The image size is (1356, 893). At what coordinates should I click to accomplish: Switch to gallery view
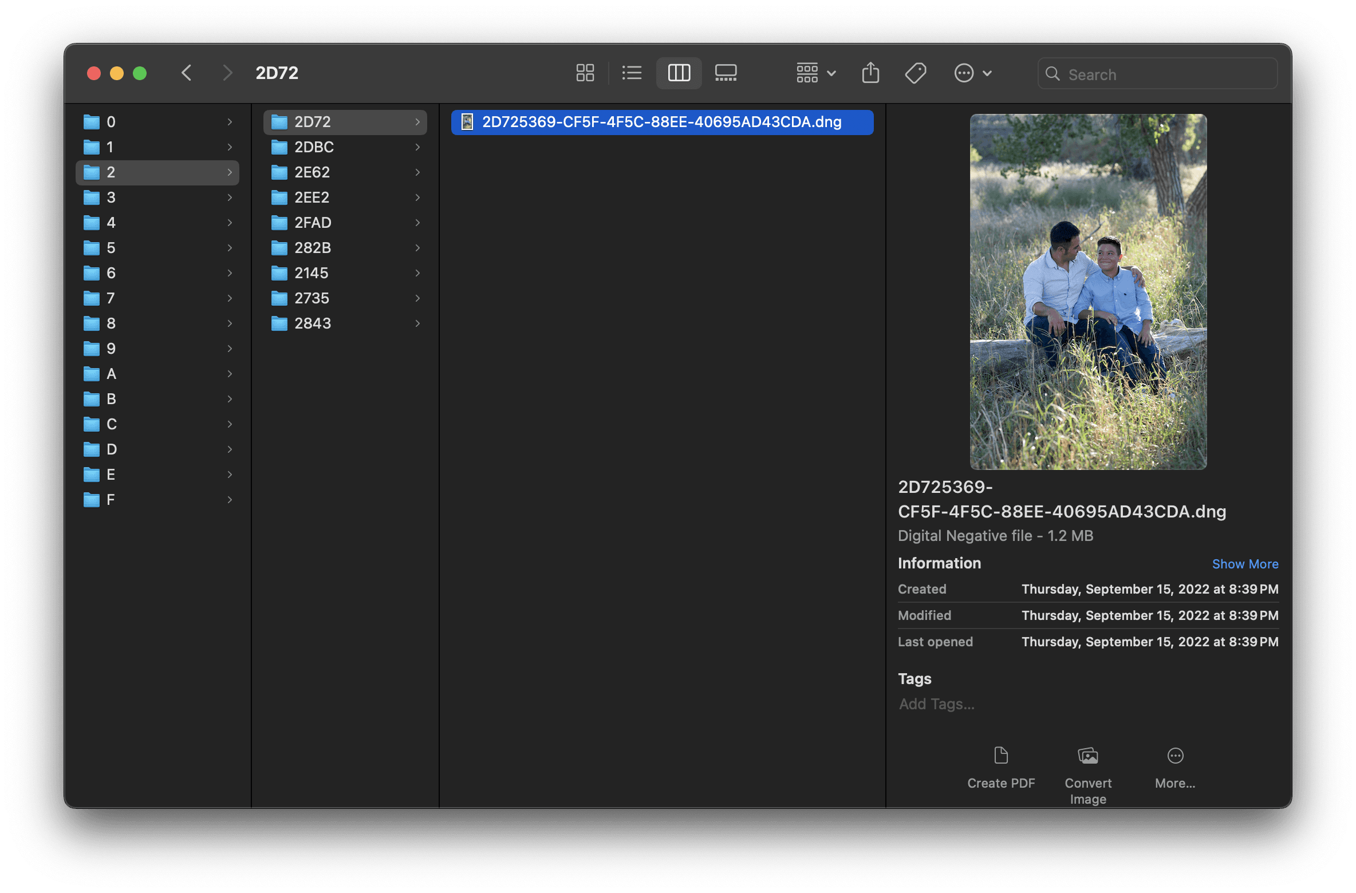click(x=726, y=73)
